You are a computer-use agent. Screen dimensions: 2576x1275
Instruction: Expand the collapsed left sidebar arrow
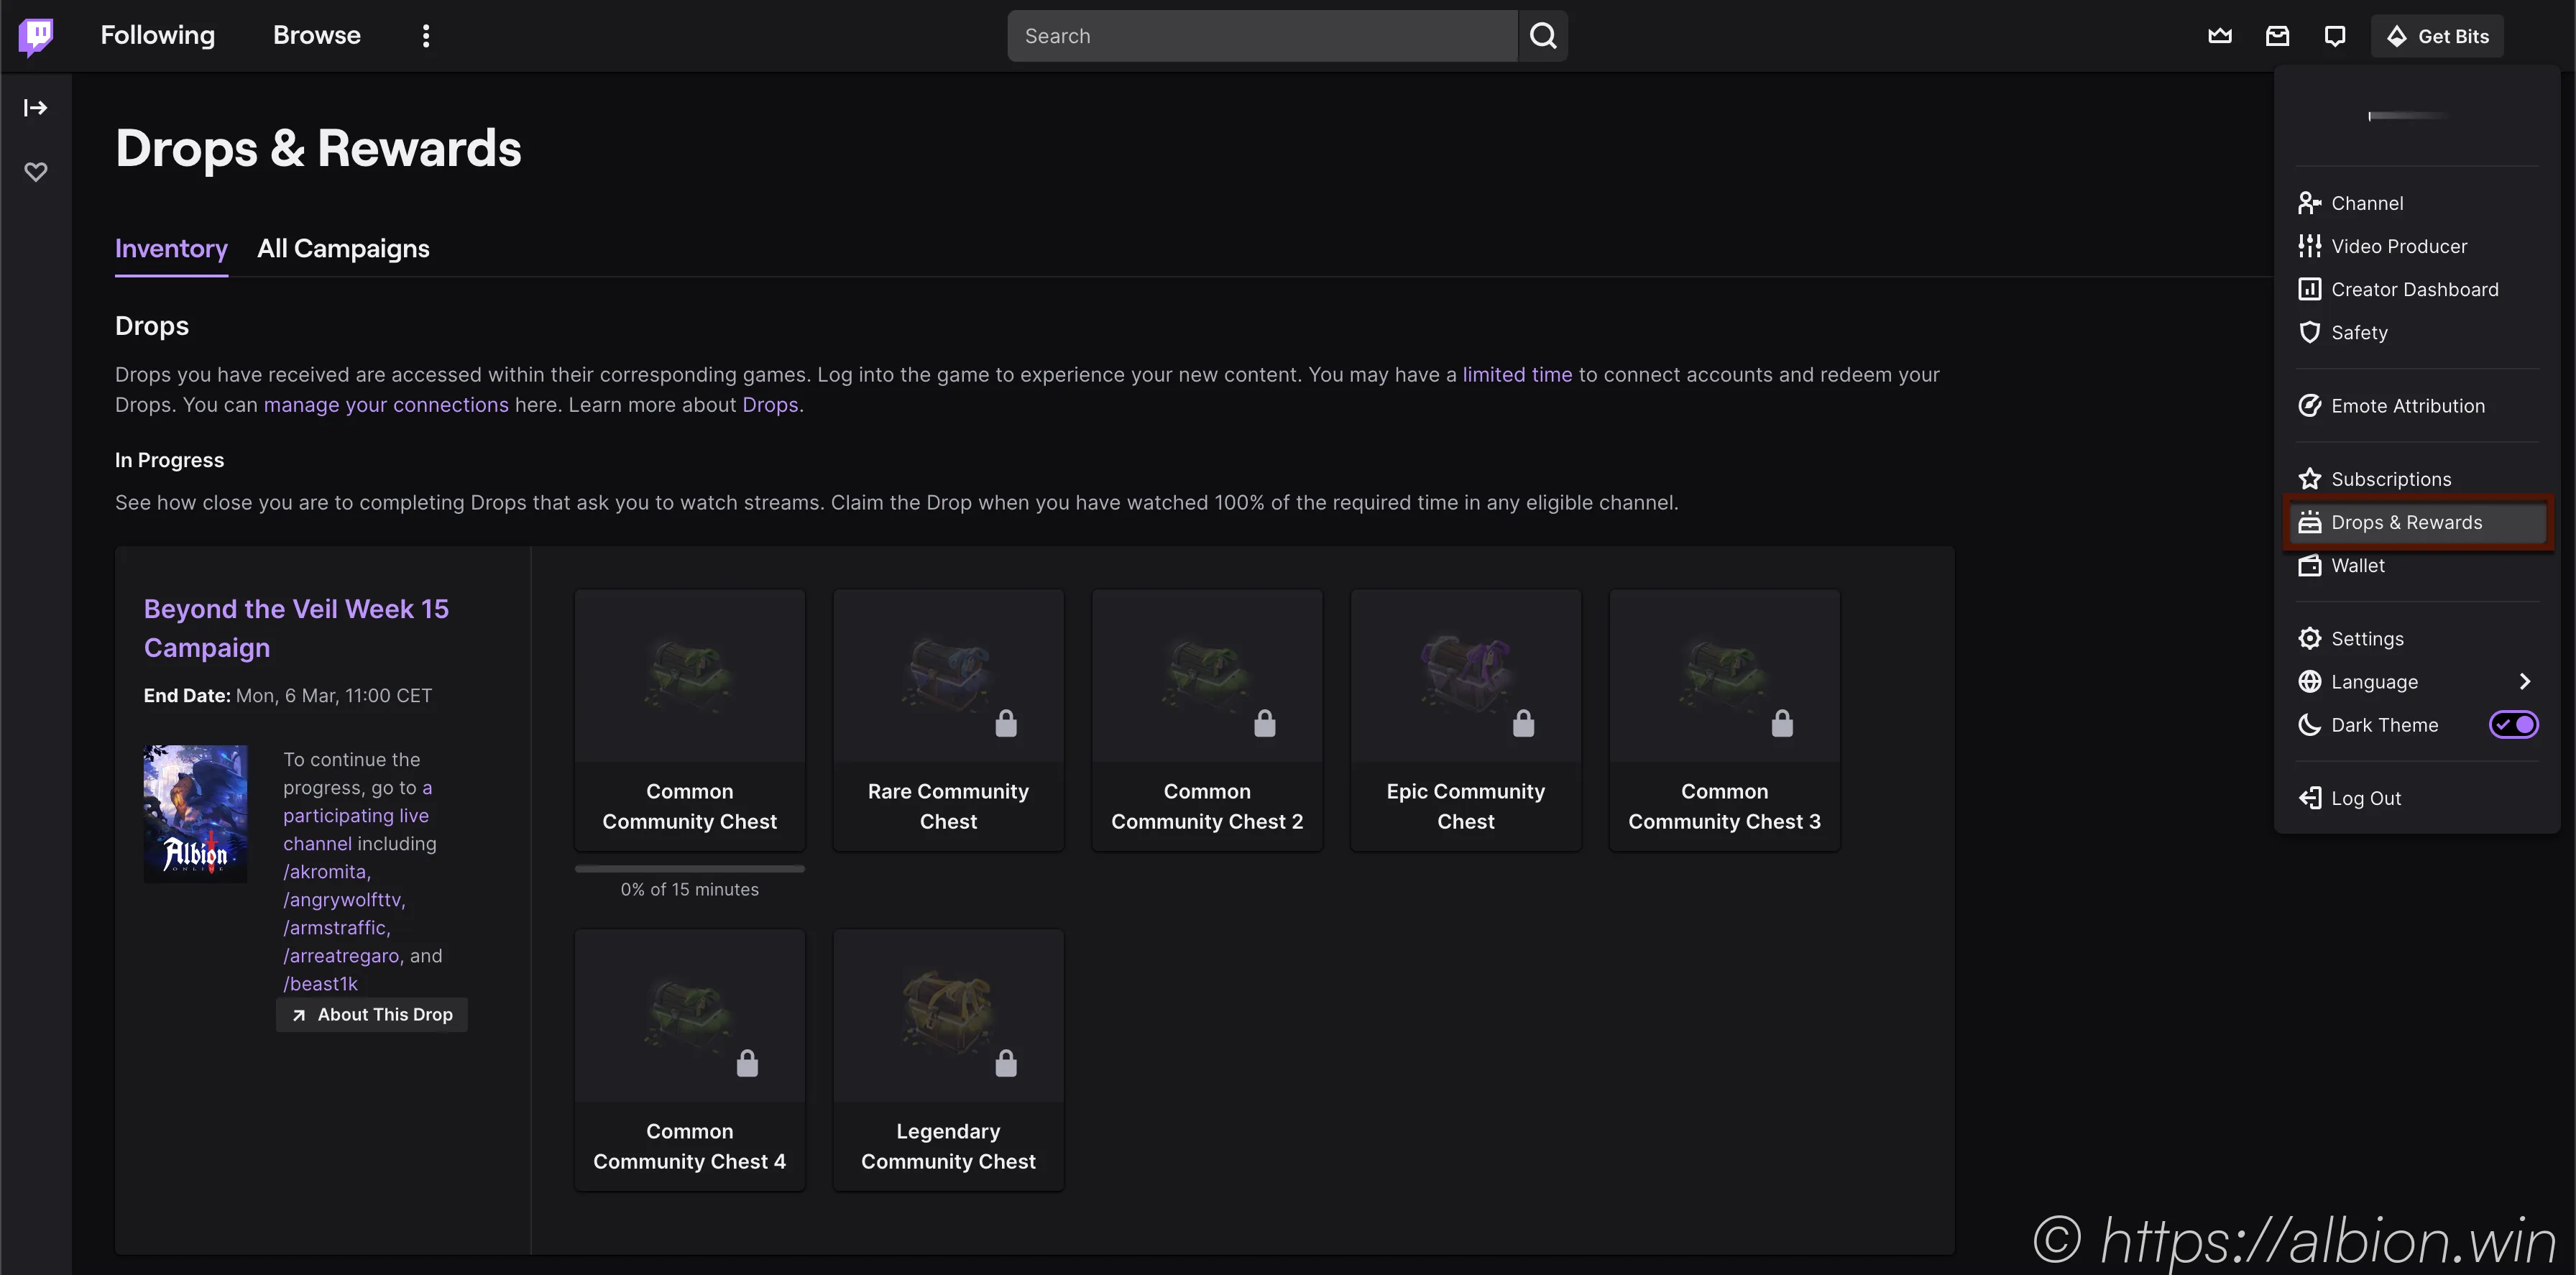tap(36, 107)
